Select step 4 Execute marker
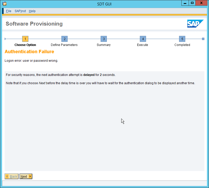 143,39
